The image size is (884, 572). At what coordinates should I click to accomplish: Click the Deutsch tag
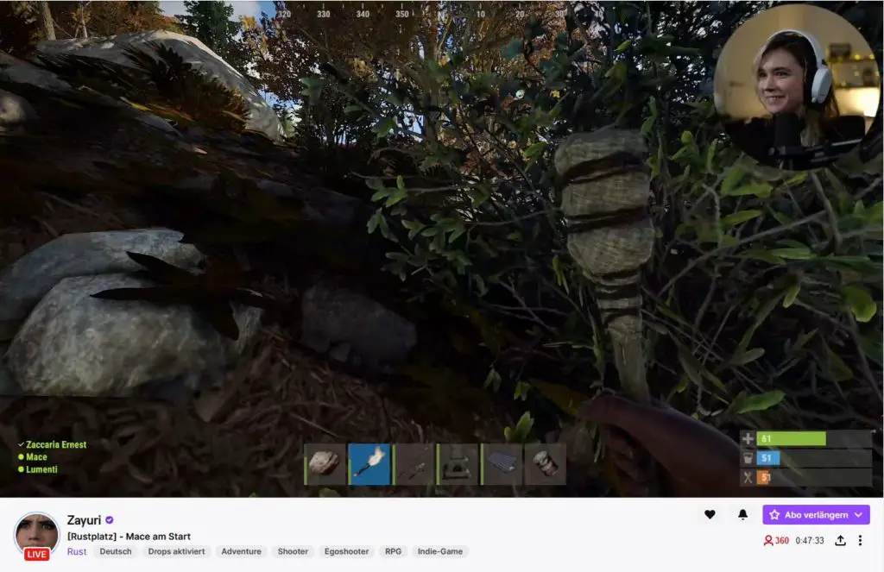(116, 551)
